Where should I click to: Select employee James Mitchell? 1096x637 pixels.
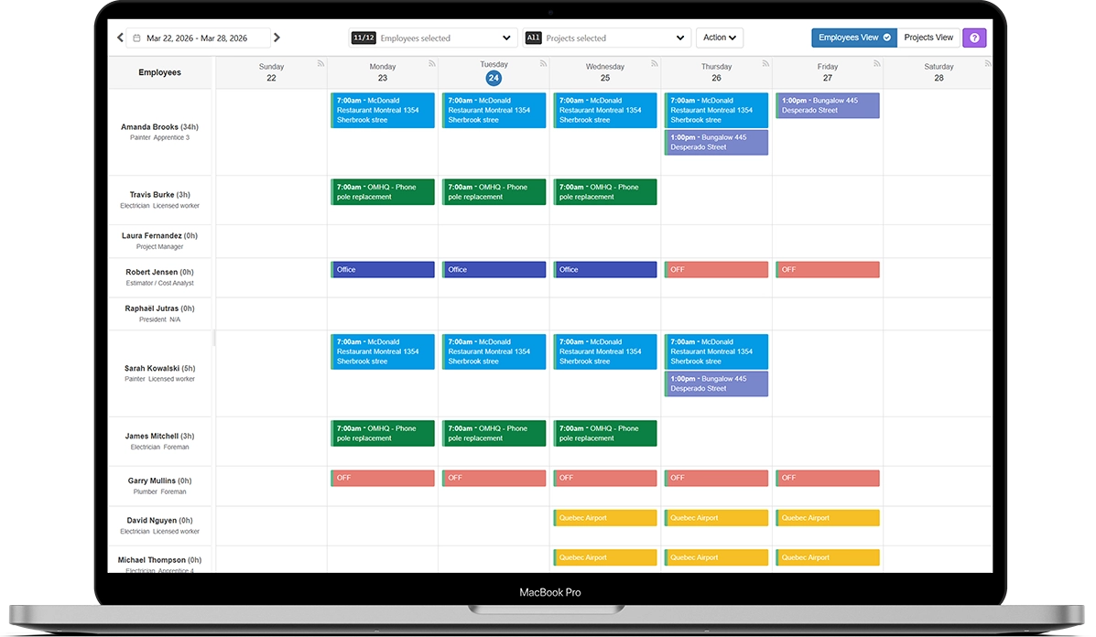point(159,441)
